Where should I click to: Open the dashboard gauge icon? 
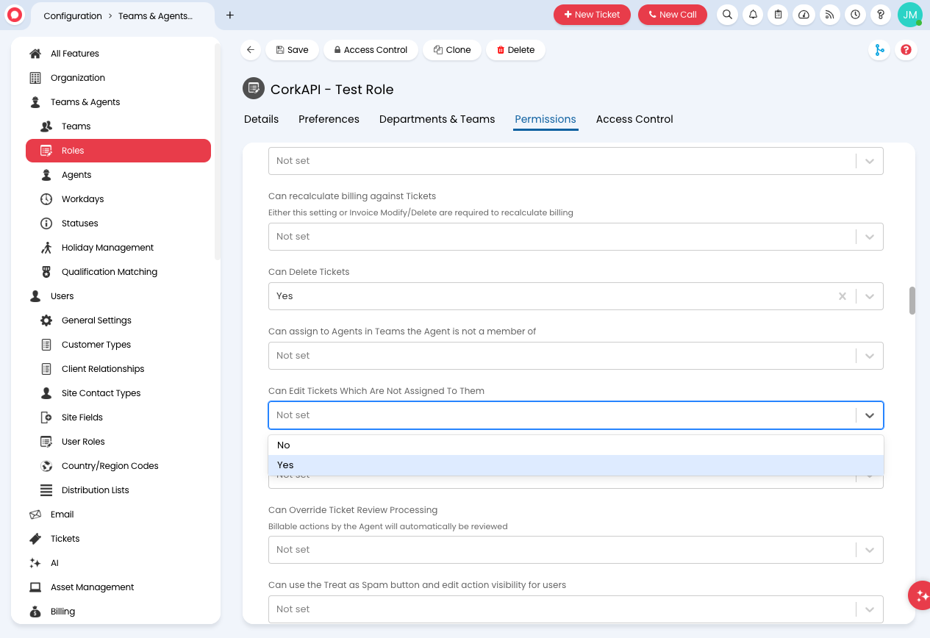tap(804, 15)
